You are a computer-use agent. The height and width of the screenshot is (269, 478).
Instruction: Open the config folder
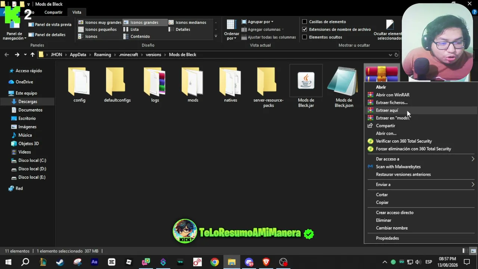(79, 85)
